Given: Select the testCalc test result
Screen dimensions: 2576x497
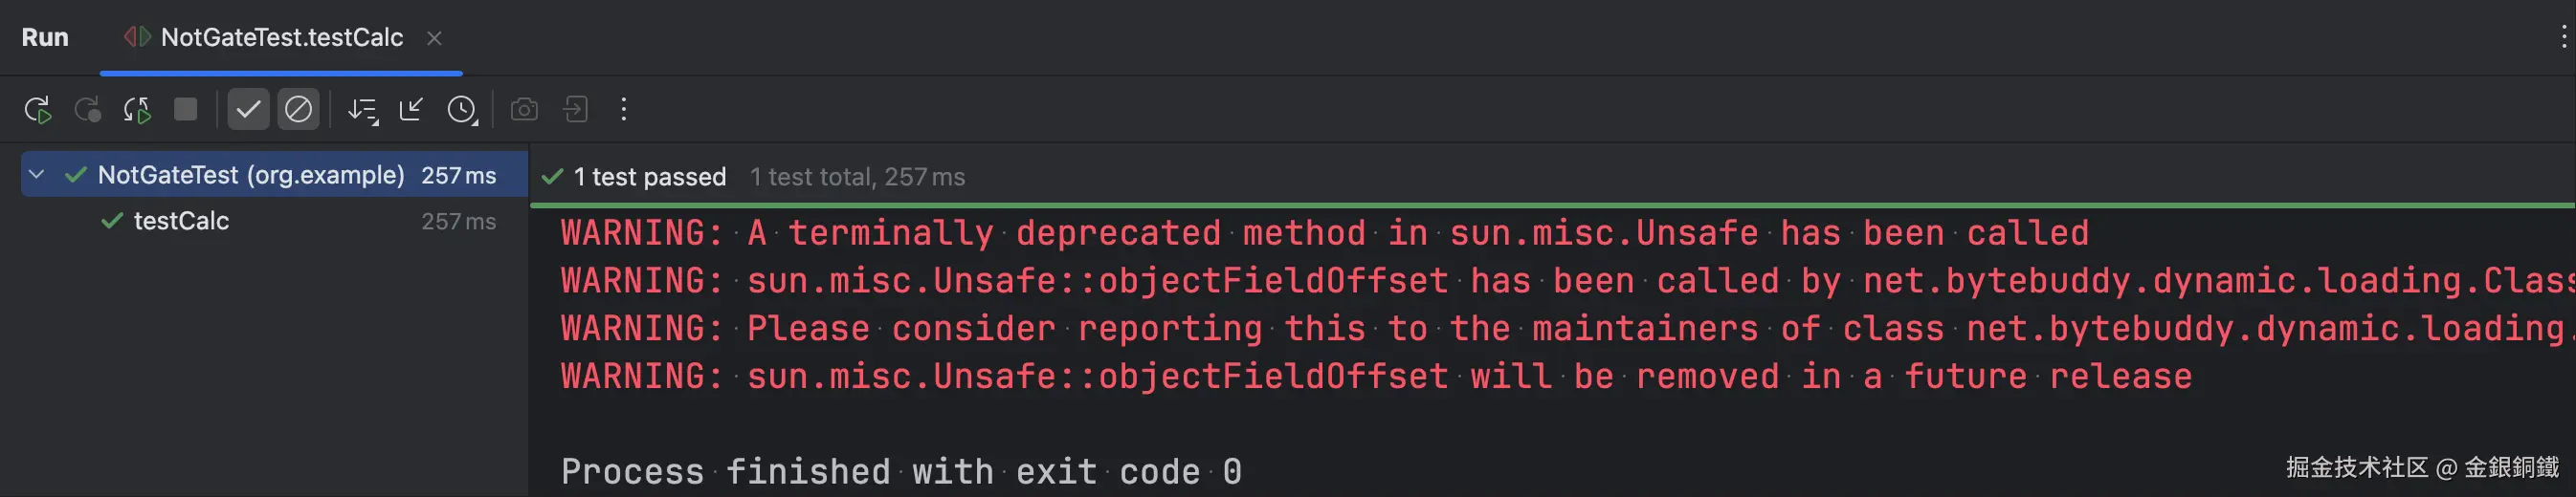Looking at the screenshot, I should point(181,221).
